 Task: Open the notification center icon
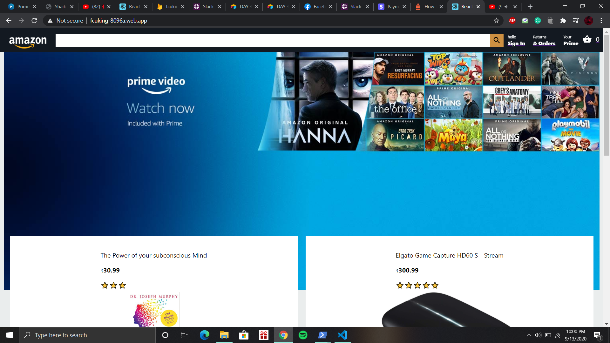pos(597,335)
